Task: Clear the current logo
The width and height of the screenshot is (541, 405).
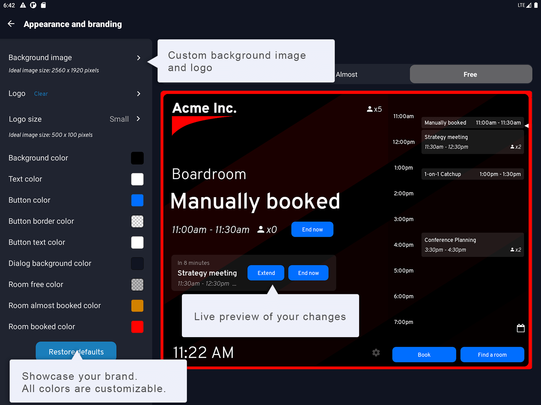Action: click(41, 94)
